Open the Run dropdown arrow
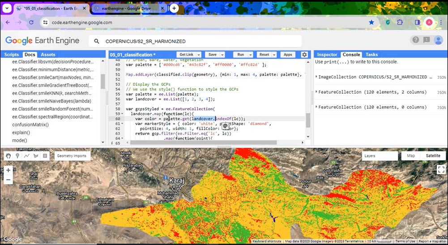The height and width of the screenshot is (245, 448). (251, 55)
